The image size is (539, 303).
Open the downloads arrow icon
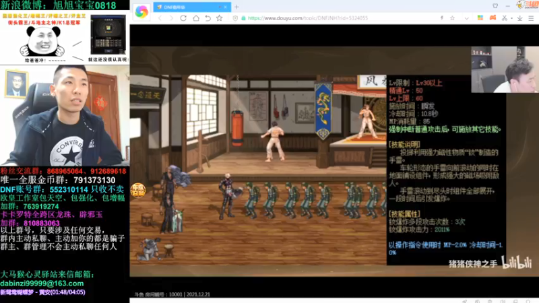point(519,18)
